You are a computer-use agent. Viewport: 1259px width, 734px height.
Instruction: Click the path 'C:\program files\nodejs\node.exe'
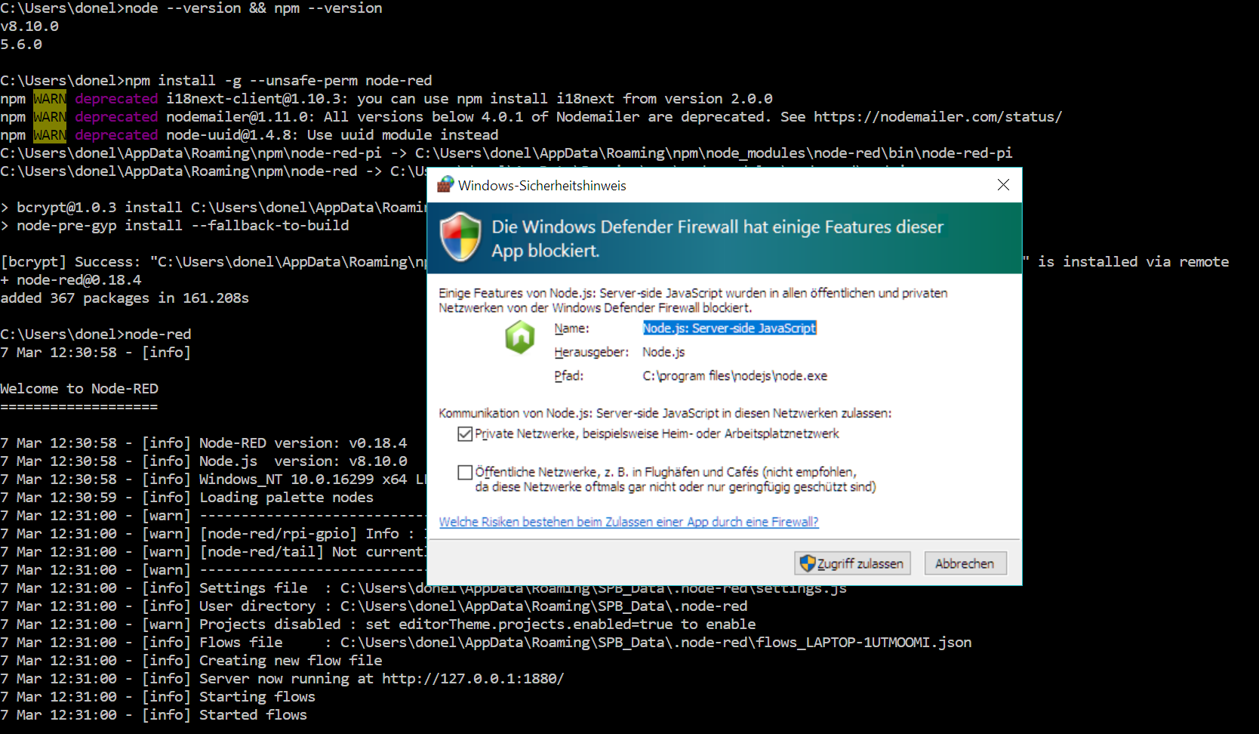(x=735, y=376)
